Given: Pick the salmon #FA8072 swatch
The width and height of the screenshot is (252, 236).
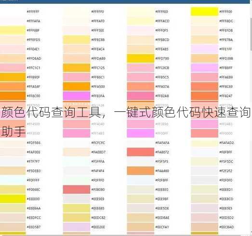Looking at the screenshot, I should 141,152.
